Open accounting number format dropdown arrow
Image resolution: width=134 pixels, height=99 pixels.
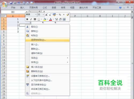[57, 15]
